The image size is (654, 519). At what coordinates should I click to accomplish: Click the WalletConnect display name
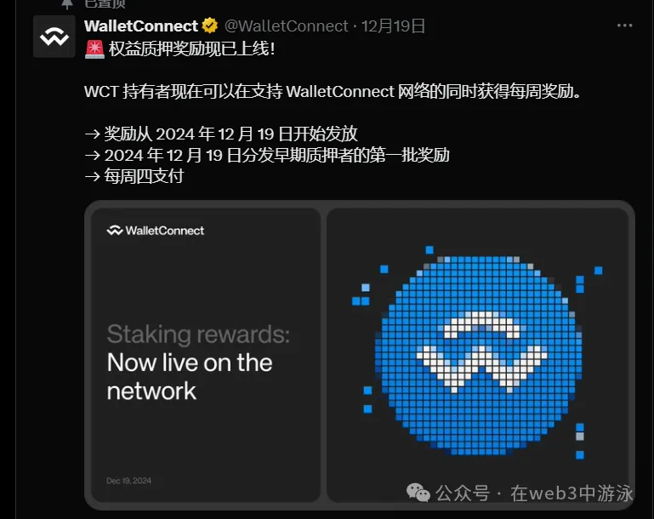tap(141, 26)
